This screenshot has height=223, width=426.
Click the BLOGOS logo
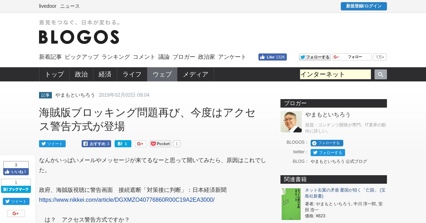[79, 37]
